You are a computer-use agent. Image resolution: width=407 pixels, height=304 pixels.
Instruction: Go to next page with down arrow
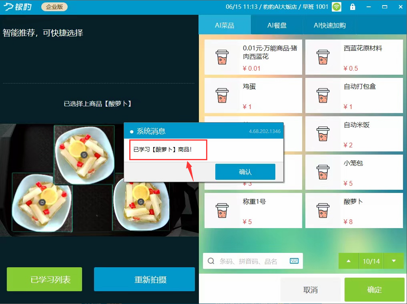[x=394, y=261]
